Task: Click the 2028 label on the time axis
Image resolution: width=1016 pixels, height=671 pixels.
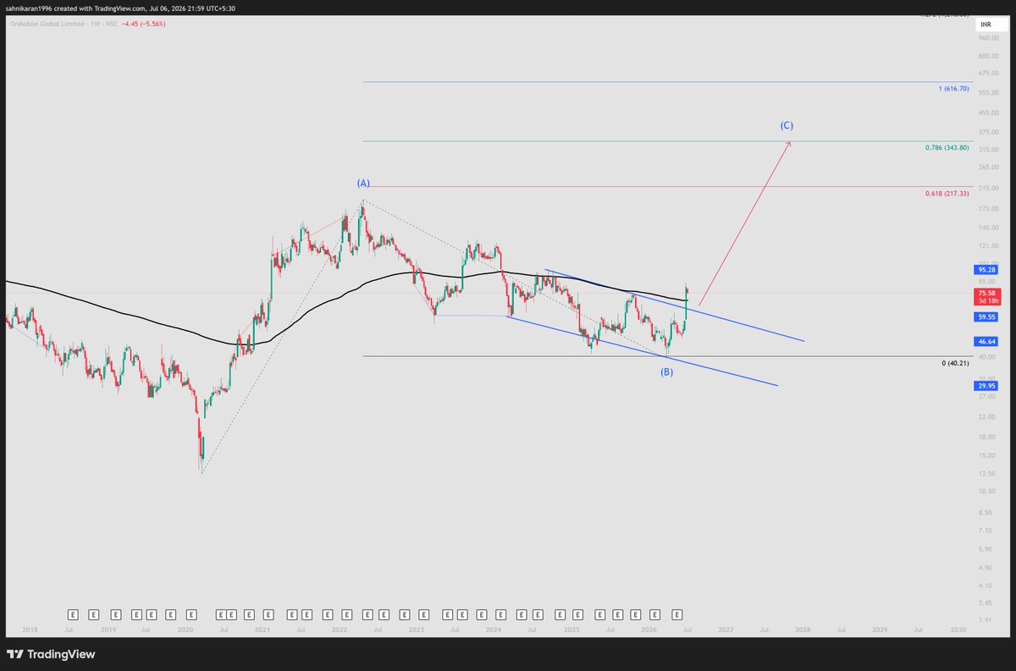Action: [x=803, y=630]
